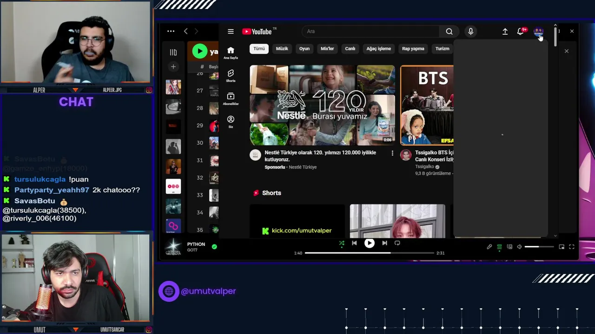Select the Müzik filter chip
595x334 pixels.
(x=282, y=49)
